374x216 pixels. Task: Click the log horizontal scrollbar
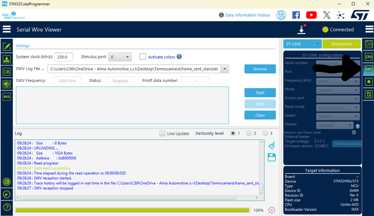[x=128, y=198]
